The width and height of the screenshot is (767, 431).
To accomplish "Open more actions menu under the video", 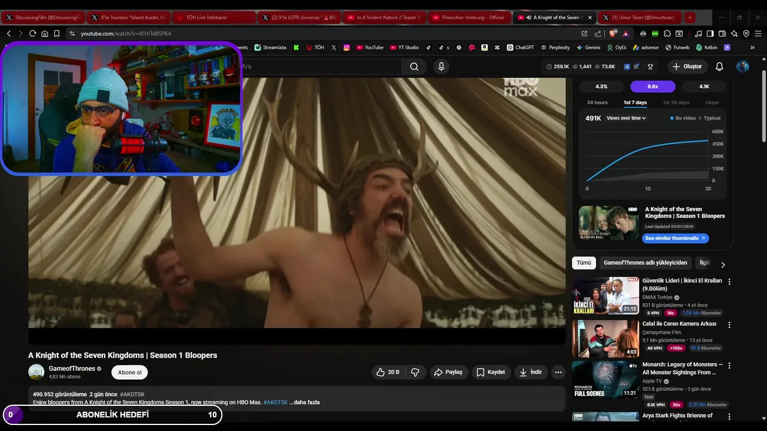I will point(558,372).
